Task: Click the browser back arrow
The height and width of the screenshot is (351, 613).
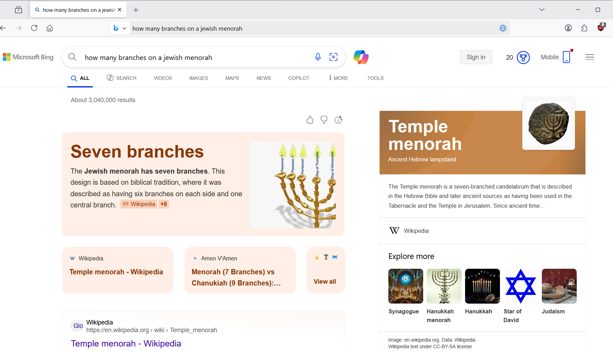Action: pos(3,28)
